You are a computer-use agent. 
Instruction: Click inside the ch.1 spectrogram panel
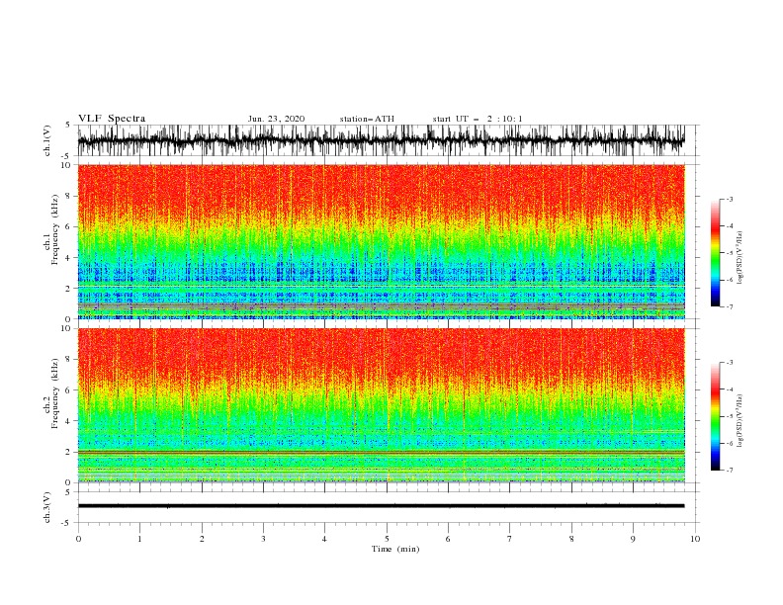tap(381, 241)
